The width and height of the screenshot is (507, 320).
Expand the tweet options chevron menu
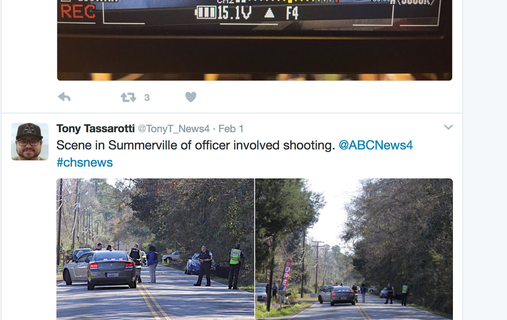[448, 127]
